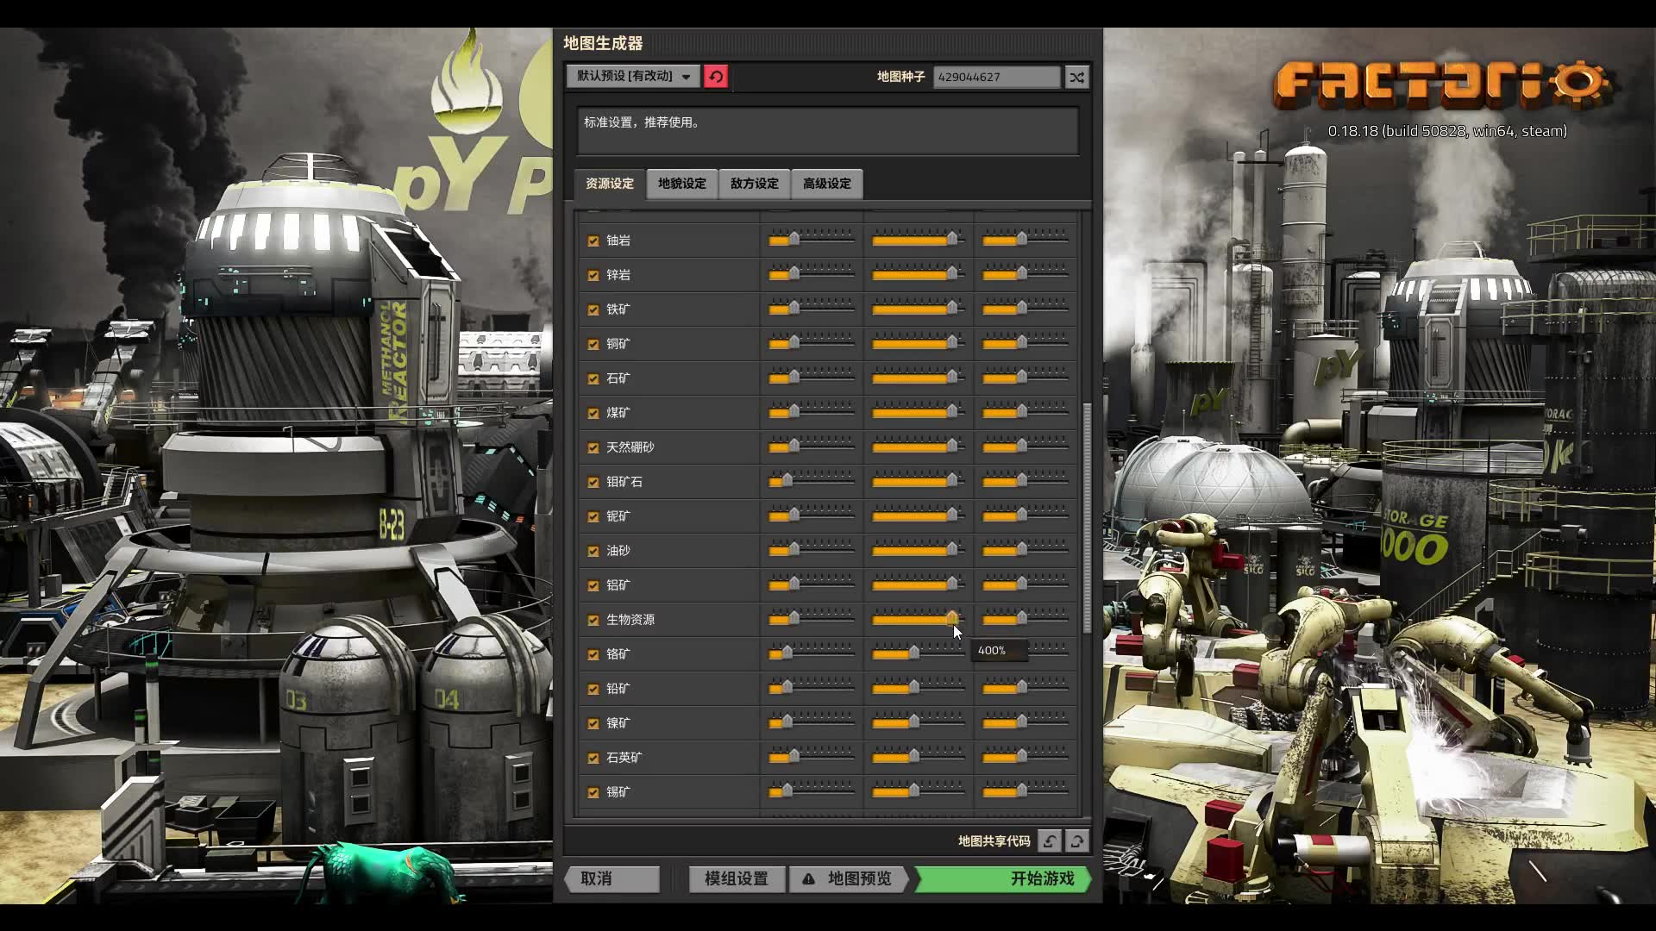
Task: Toggle the 煤矿 checkbox
Action: 593,414
